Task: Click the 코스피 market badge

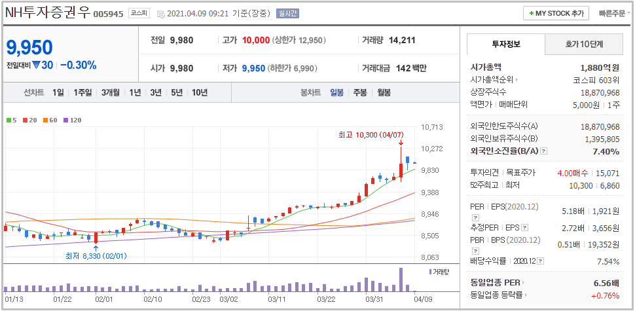Action: click(139, 13)
